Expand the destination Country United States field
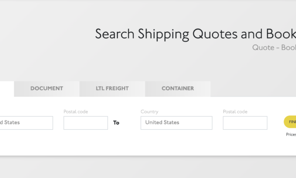 click(x=176, y=123)
